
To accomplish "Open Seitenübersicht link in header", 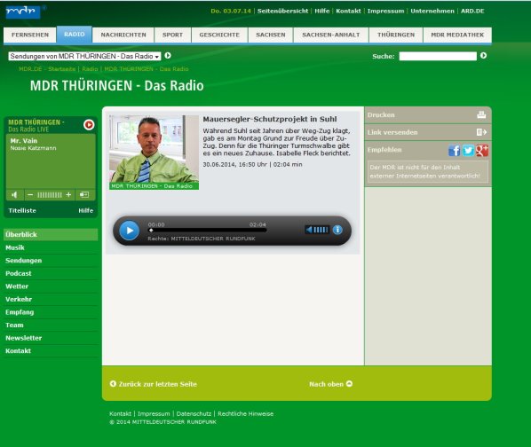I will 282,11.
